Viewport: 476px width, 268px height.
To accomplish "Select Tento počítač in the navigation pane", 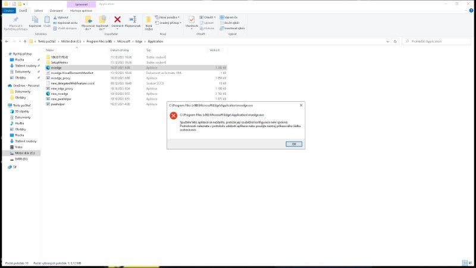I will tap(21, 105).
